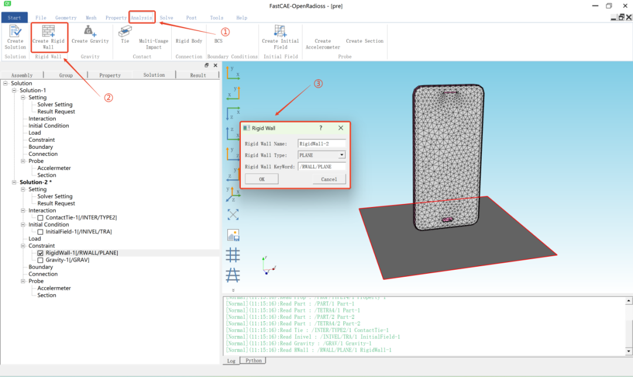Switch to the Assembly panel tab
Viewport: 633px width, 377px height.
point(22,75)
